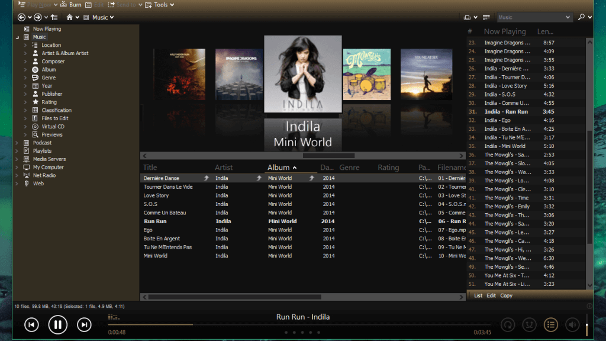This screenshot has height=341, width=606.
Task: Click the Web tree item
Action: click(38, 184)
